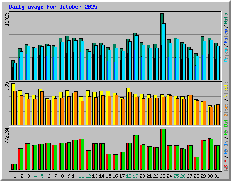Image resolution: width=231 pixels, height=181 pixels.
Task: Click green weekend day label 12
Action: pyautogui.click(x=88, y=176)
